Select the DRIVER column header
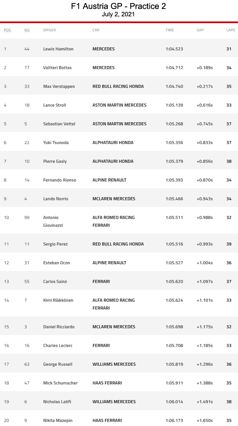Screen dimensions: 238x426 click(49, 30)
